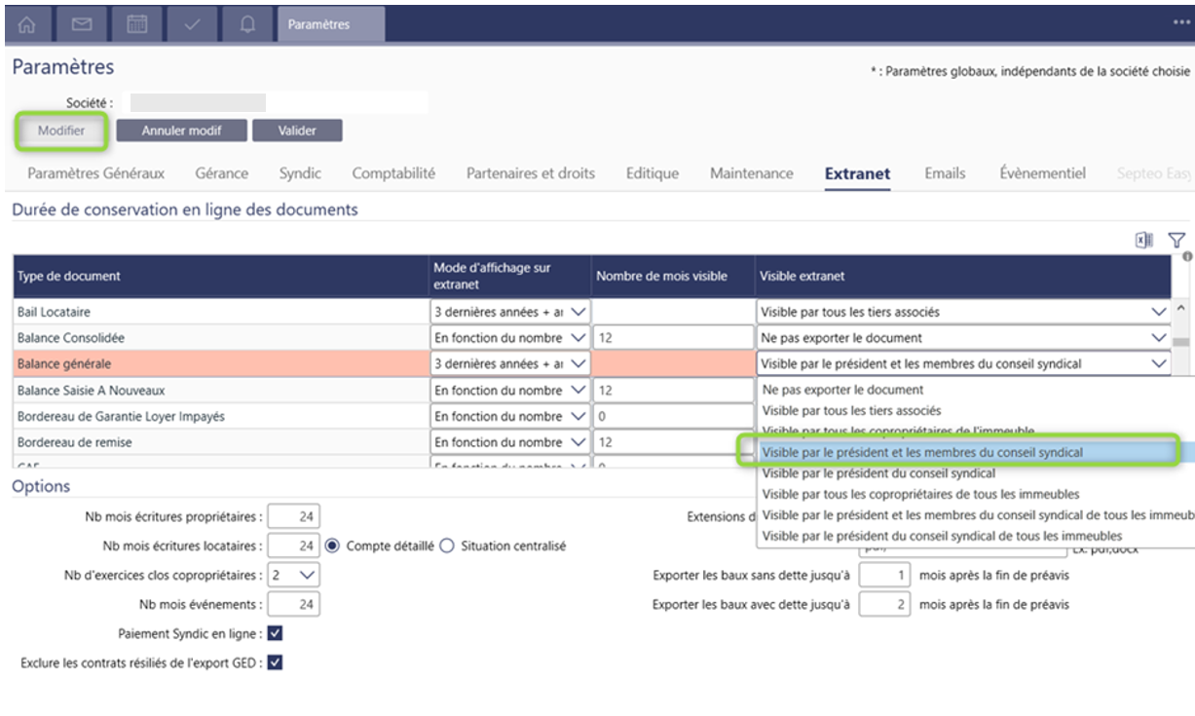Toggle Exclure les contrats résiliés checkbox

click(x=275, y=662)
